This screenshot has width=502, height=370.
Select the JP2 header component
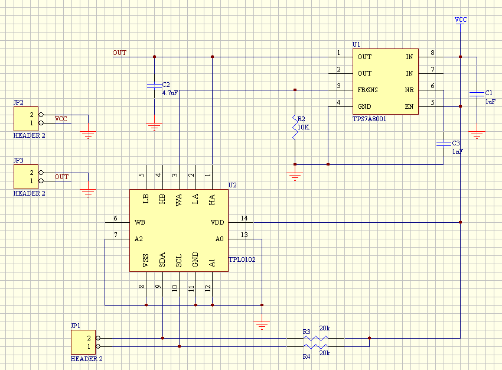click(26, 119)
